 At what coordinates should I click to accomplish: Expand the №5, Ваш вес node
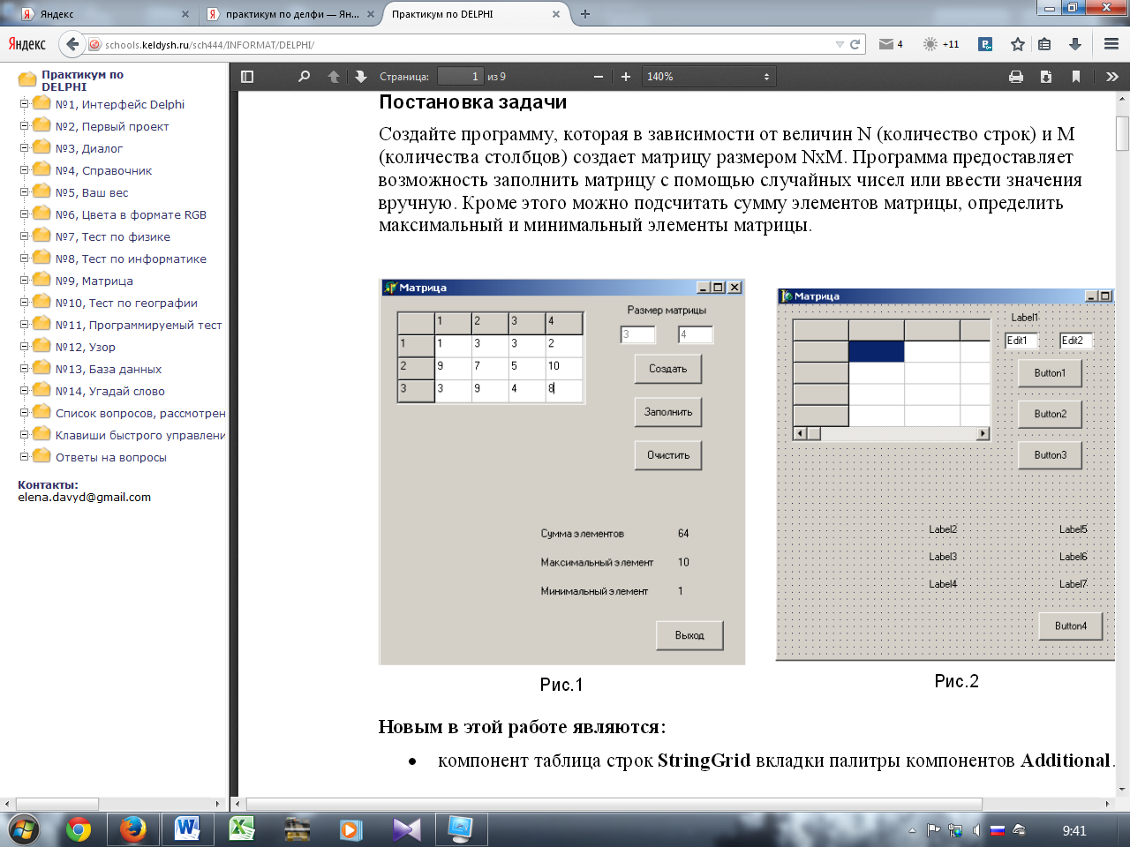coord(25,192)
